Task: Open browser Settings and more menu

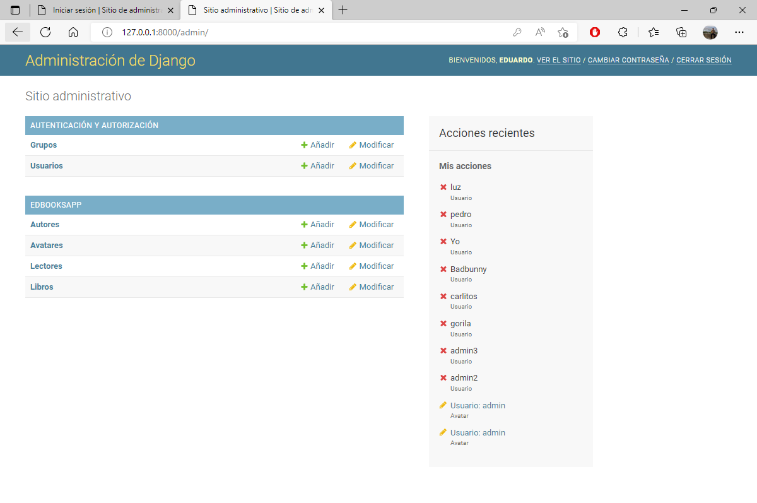Action: tap(739, 32)
